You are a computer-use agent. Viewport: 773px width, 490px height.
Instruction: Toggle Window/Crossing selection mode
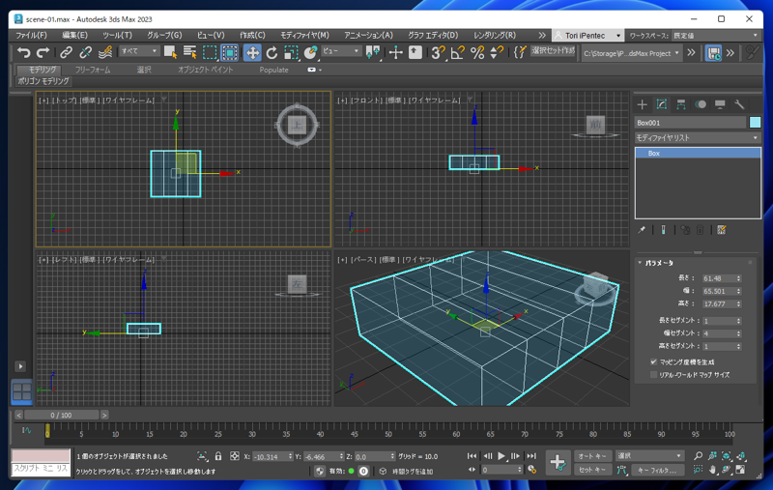pos(230,52)
